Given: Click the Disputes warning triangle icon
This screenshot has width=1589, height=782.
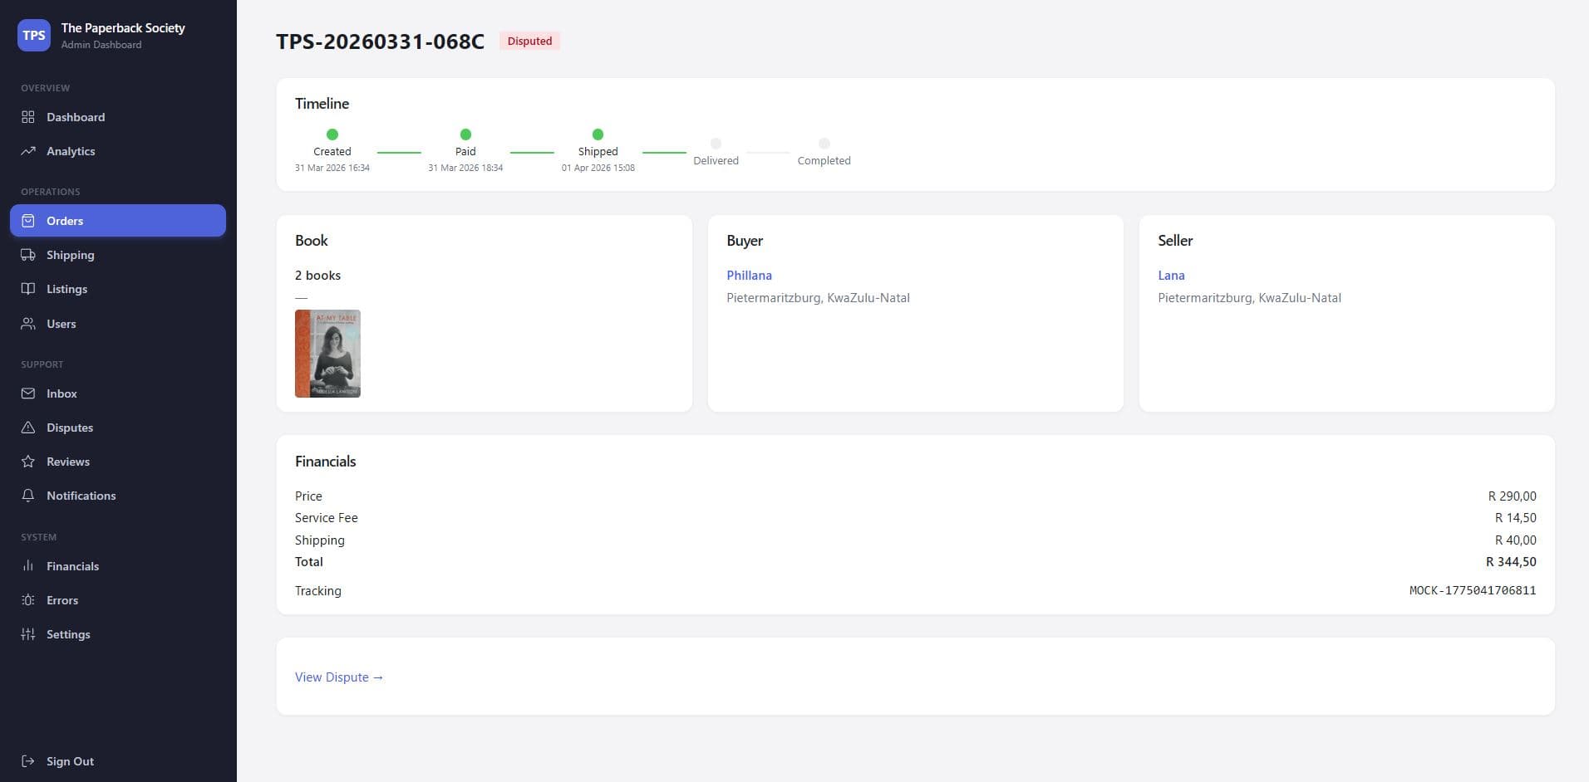Looking at the screenshot, I should tap(28, 428).
